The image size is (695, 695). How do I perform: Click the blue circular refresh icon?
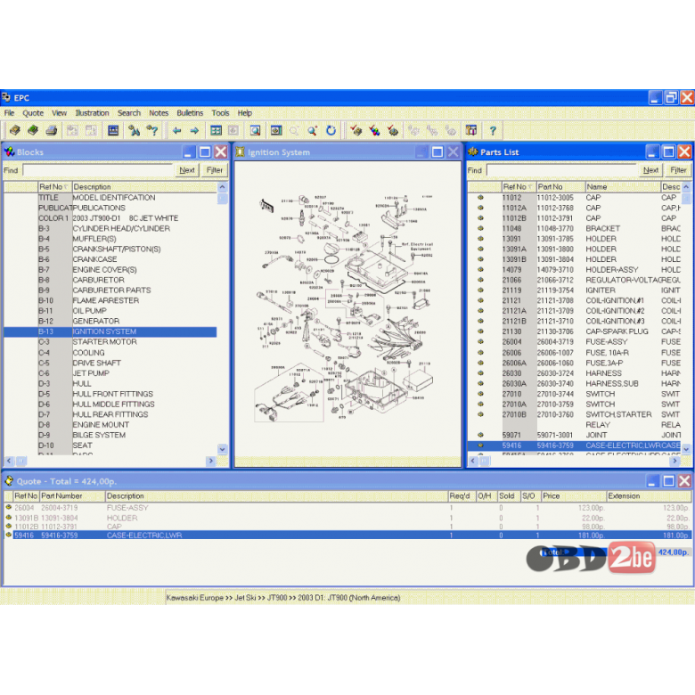(x=331, y=130)
